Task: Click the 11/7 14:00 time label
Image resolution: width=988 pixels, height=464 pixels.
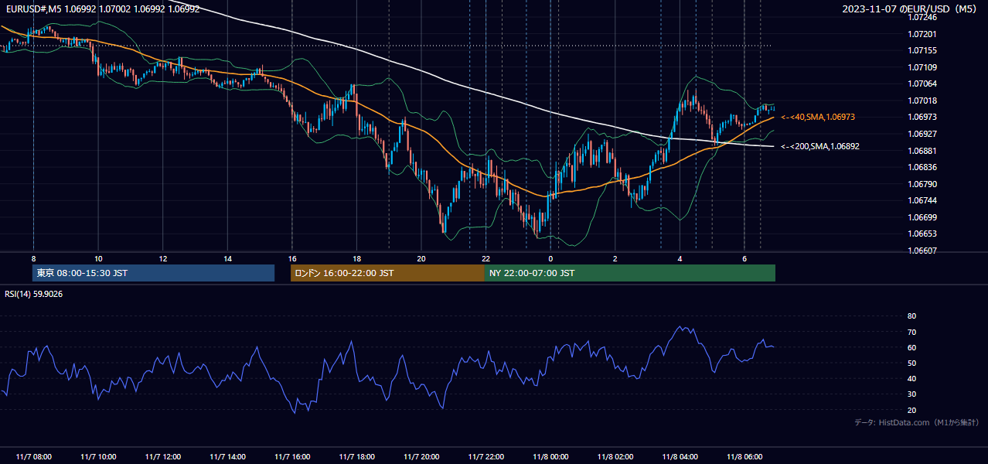Action: tap(227, 457)
